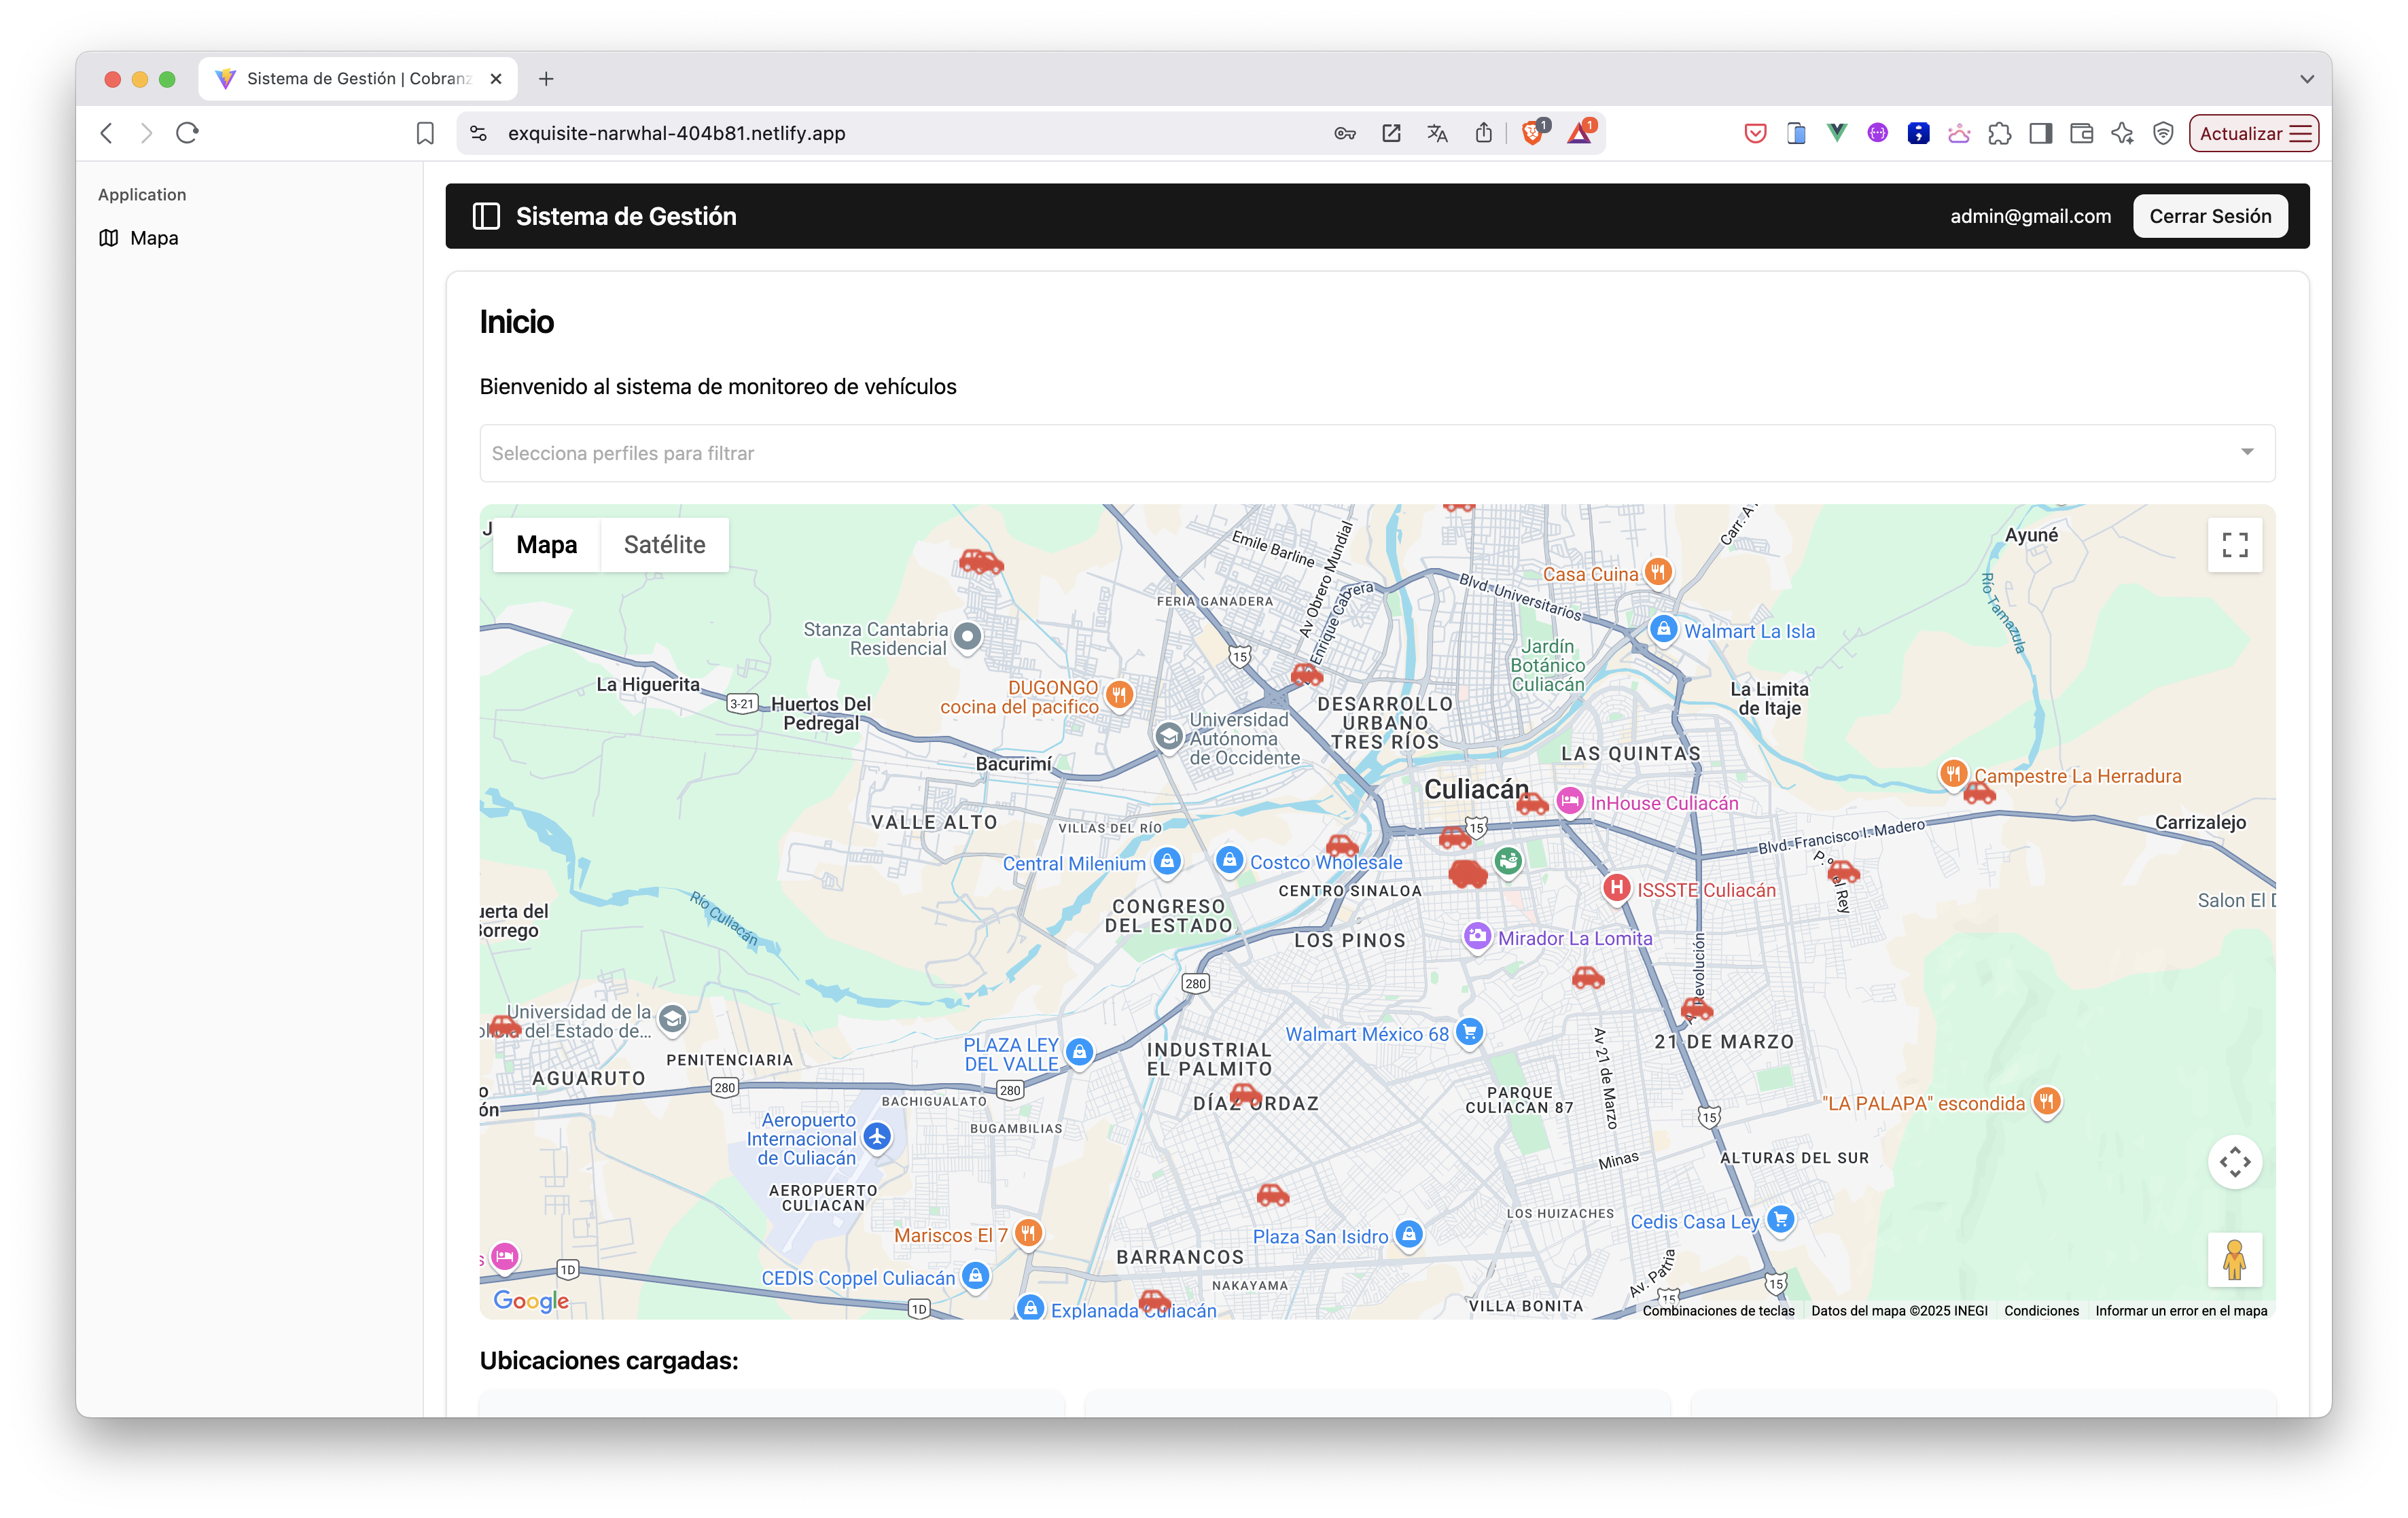The height and width of the screenshot is (1518, 2408).
Task: Click the Cerrar Sesión button
Action: click(x=2210, y=216)
